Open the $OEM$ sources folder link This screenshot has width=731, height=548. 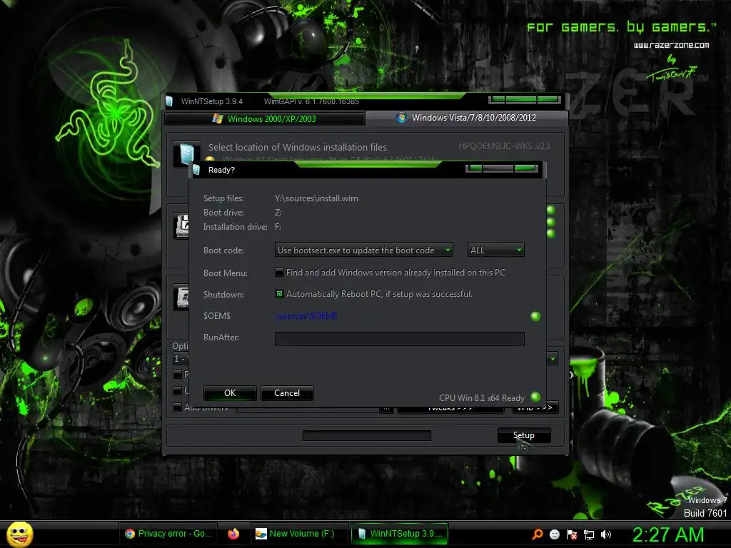coord(306,316)
